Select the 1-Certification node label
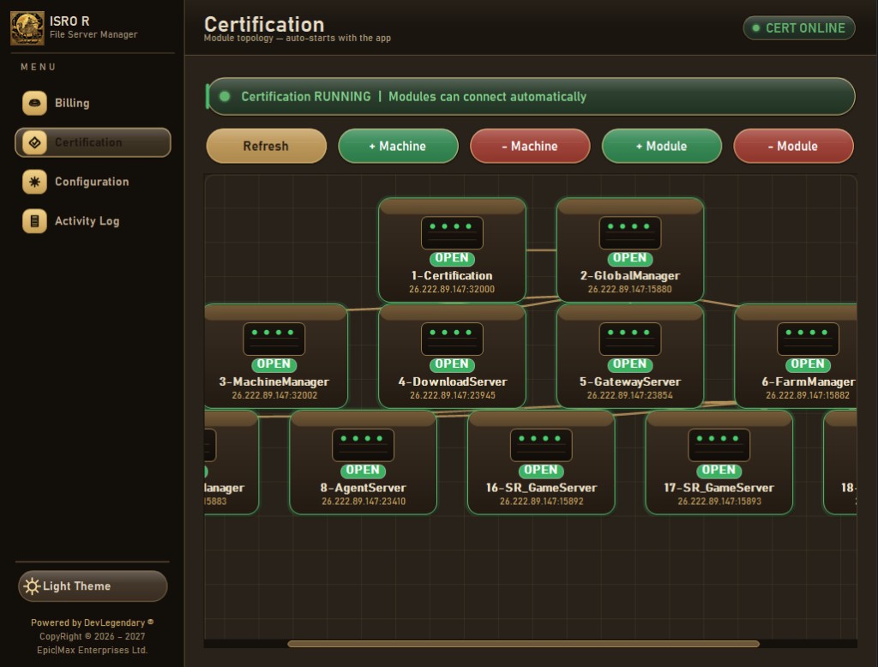This screenshot has height=667, width=878. (452, 275)
